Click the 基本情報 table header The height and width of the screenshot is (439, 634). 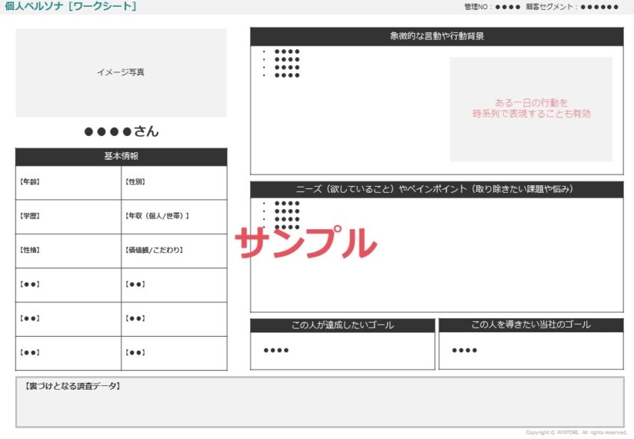(121, 157)
